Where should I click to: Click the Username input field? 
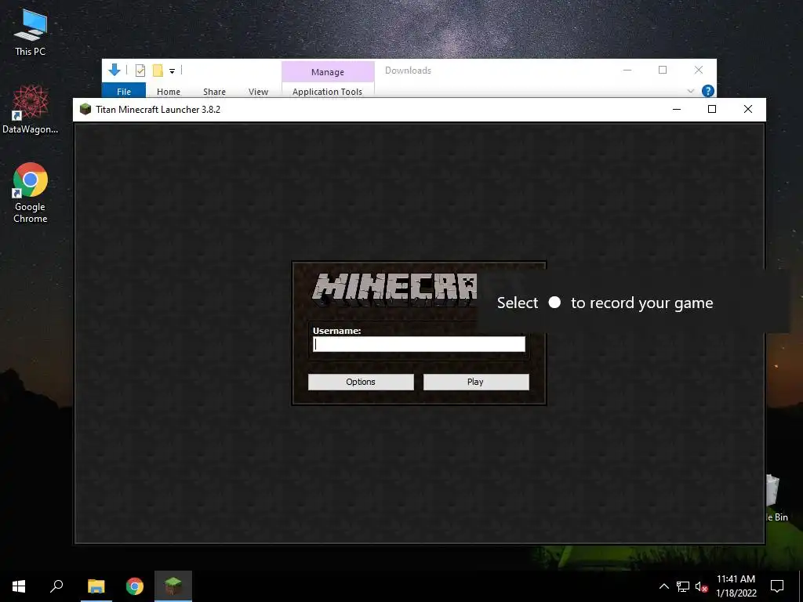click(419, 344)
